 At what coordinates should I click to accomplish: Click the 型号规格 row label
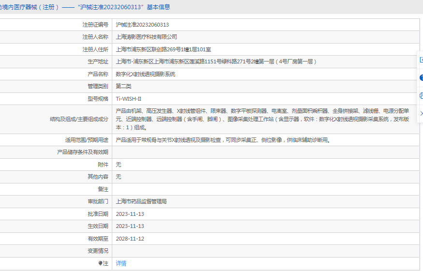click(x=98, y=99)
